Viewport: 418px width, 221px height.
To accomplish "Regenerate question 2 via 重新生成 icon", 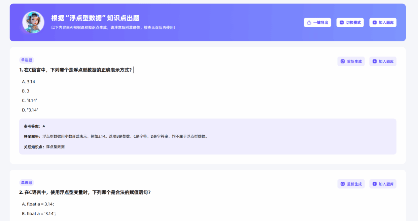I will (343, 184).
